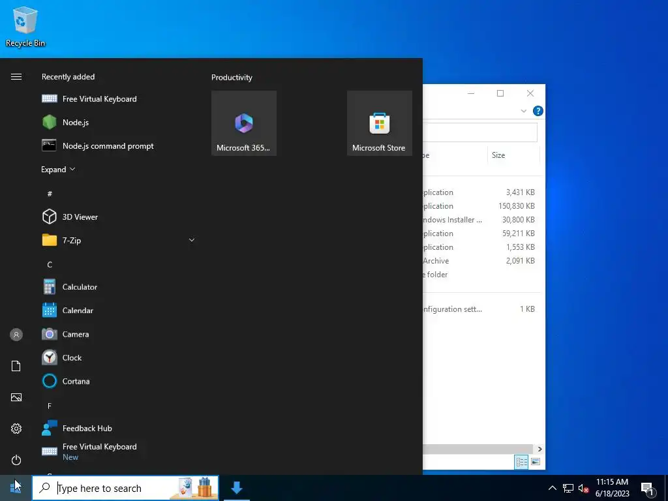Switch Explorer to details view

(521, 463)
